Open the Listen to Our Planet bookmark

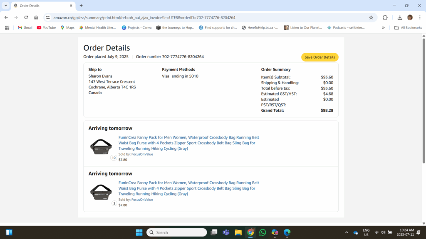tap(303, 28)
